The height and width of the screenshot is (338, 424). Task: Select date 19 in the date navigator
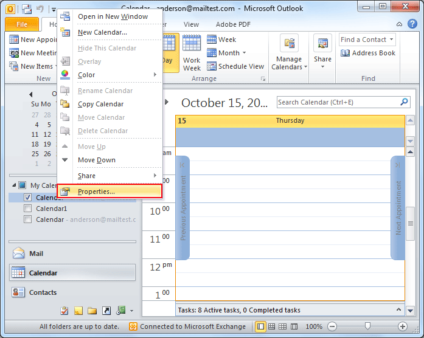(47, 144)
